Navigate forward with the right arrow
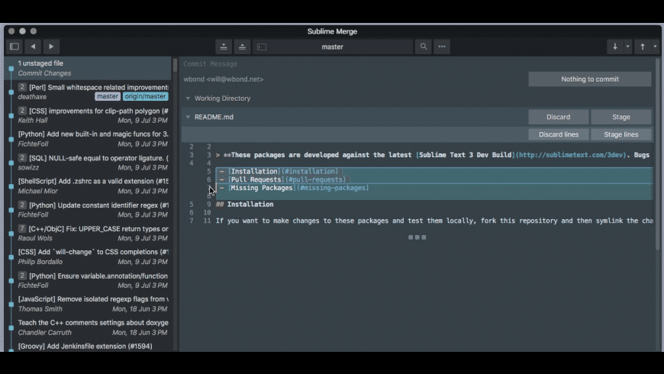The image size is (664, 374). [51, 47]
